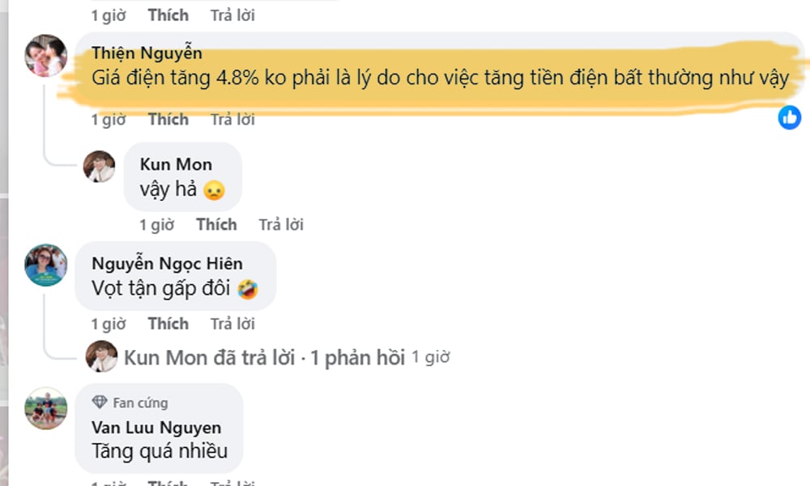Image resolution: width=810 pixels, height=486 pixels.
Task: Click the 1 giờ timestamp under Kun Mon's reply
Action: tap(156, 224)
